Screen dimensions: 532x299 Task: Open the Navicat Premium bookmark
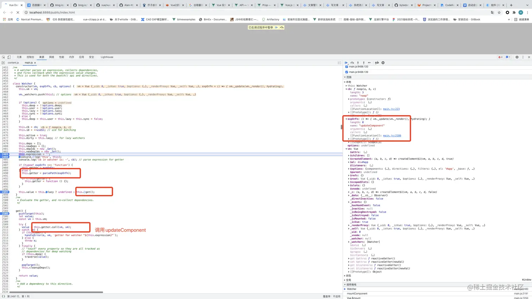(x=30, y=20)
